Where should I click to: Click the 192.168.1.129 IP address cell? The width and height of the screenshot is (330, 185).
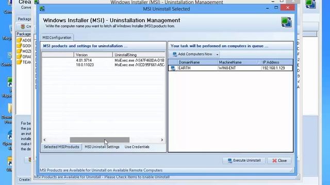tap(276, 68)
